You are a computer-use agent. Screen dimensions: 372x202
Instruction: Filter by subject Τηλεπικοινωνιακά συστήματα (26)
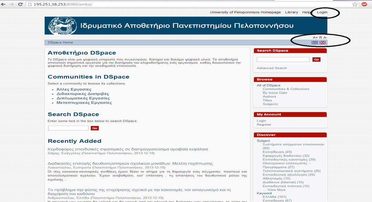pos(292,171)
